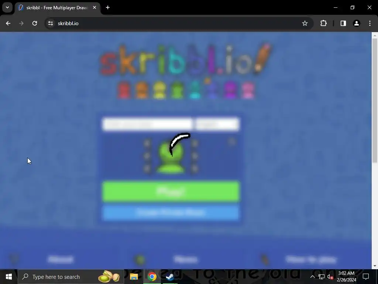
Task: Select the skribbl - Free Multiplayer tab
Action: coord(57,8)
